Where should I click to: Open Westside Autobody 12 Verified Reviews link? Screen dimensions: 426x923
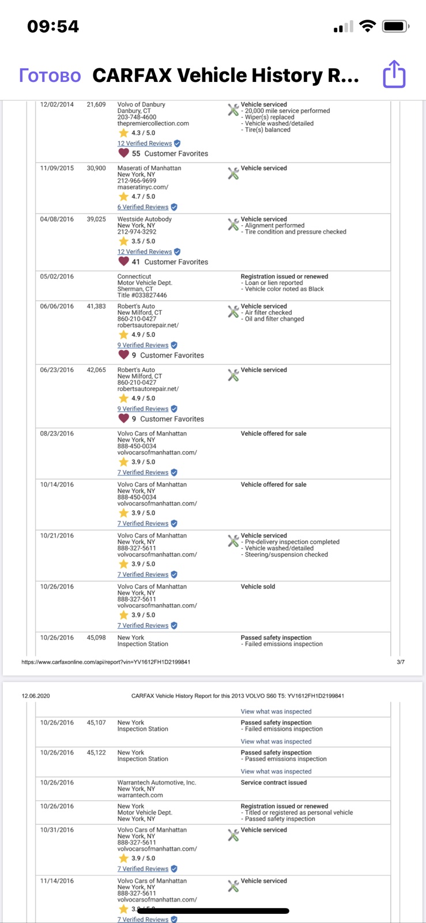[x=145, y=252]
